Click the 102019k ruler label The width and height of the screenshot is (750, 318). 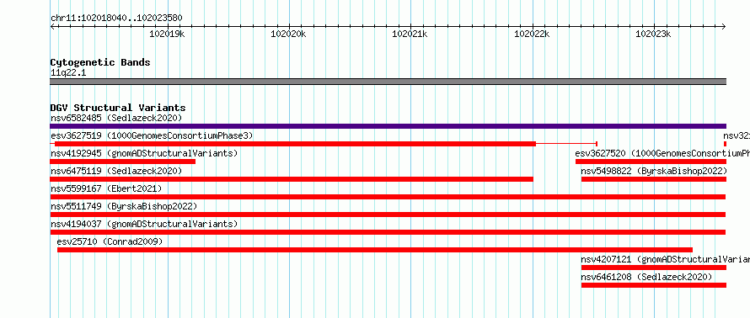click(x=168, y=34)
